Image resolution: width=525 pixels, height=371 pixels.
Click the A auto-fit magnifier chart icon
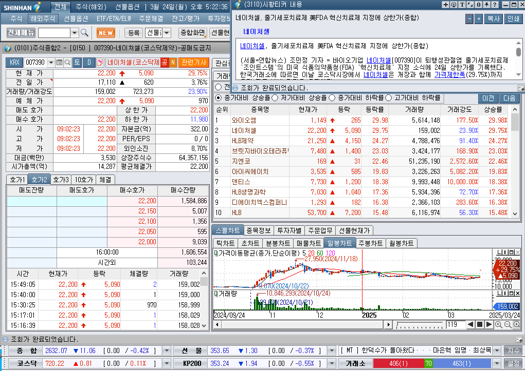pos(517,324)
